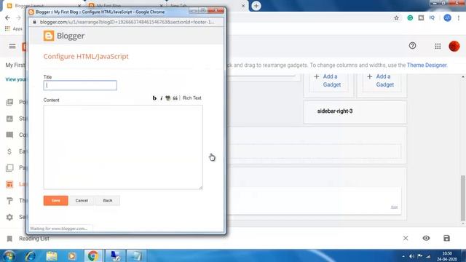Screen dimensions: 466x262
Task: Open Comments icon in sidebar
Action: (9, 135)
